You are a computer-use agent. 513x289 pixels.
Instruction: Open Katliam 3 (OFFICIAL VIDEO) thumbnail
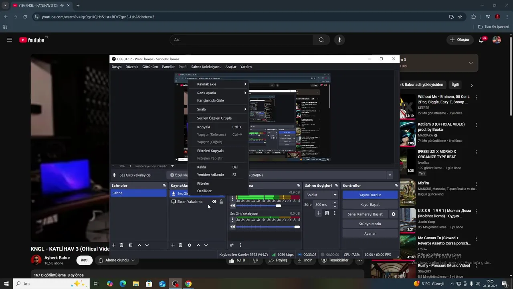[408, 134]
